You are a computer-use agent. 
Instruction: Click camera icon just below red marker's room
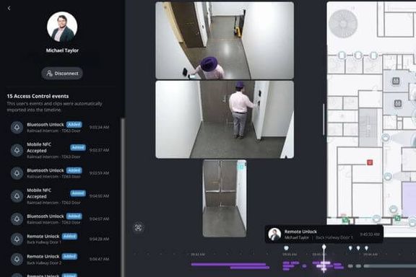tap(388, 176)
